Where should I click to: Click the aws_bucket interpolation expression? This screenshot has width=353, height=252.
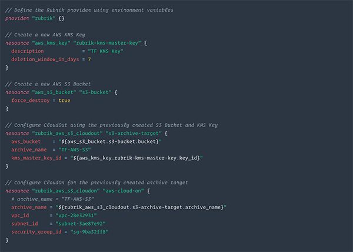[x=110, y=141]
